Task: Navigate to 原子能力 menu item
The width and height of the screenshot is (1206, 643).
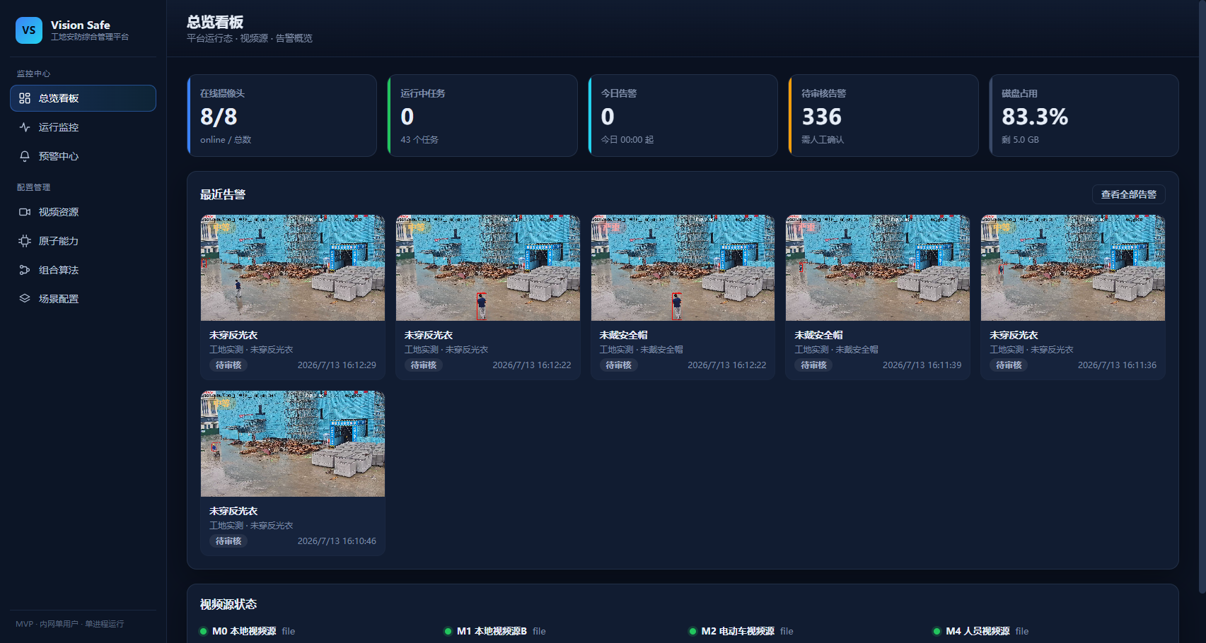Action: click(83, 241)
